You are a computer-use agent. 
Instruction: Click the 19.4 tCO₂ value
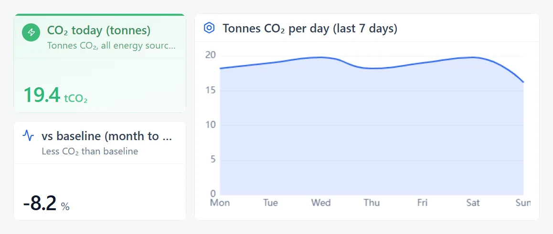pyautogui.click(x=55, y=95)
